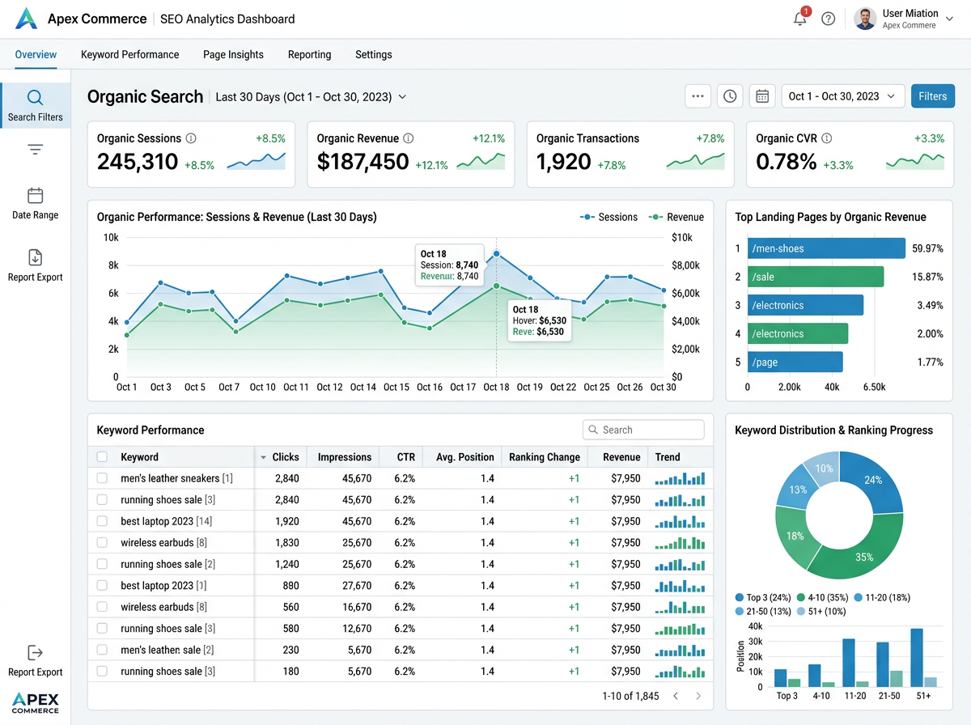971x725 pixels.
Task: Click the Organic CVR sparkline
Action: 914,162
